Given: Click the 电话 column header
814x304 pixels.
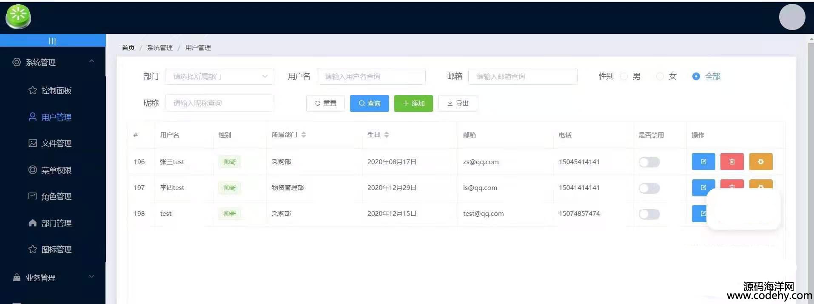Looking at the screenshot, I should click(x=565, y=135).
